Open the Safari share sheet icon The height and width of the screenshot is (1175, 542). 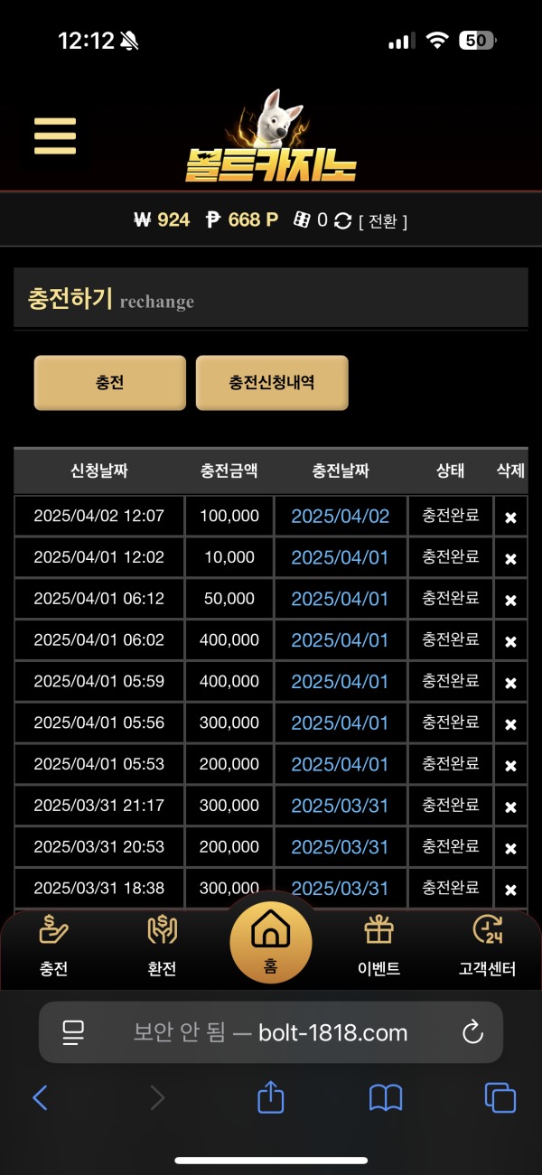270,1098
